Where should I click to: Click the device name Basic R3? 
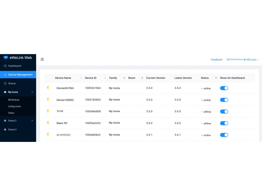click(x=62, y=123)
